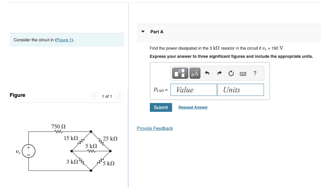Screen dimensions: 321x187
Task: Open the keyboard shortcuts icon
Action: (243, 73)
